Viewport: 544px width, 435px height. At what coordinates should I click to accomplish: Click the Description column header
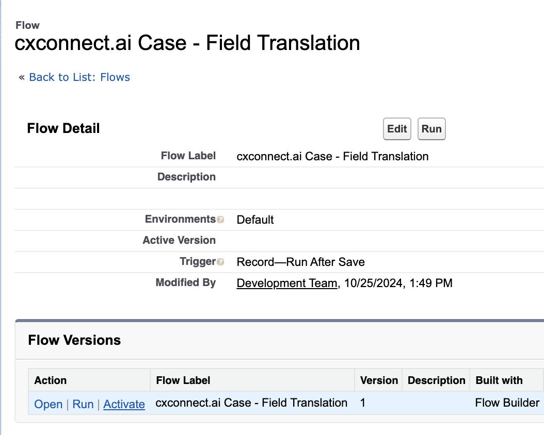pyautogui.click(x=436, y=380)
